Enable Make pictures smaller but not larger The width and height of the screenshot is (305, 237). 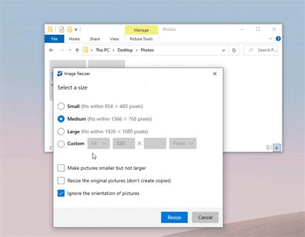(x=61, y=168)
